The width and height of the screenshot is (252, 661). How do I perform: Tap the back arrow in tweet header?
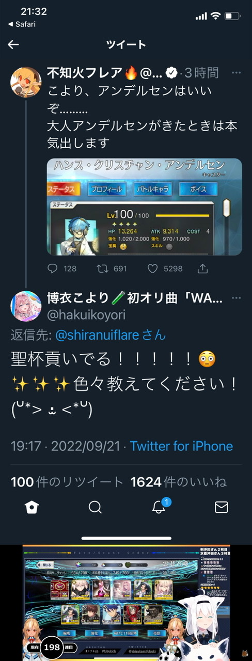pos(13,44)
